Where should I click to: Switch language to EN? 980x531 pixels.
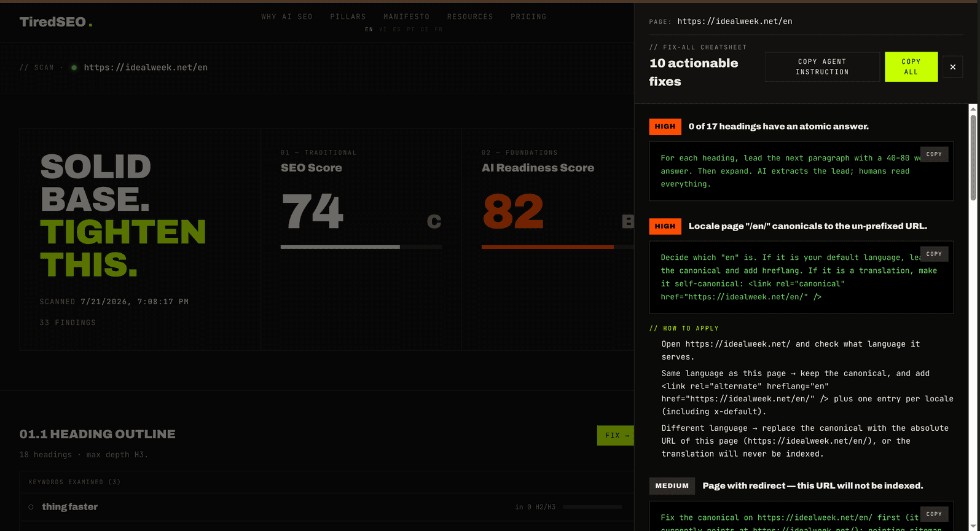tap(369, 29)
